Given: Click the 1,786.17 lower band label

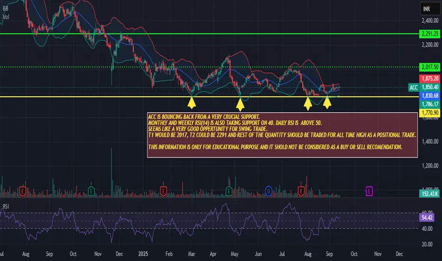Looking at the screenshot, I should tap(429, 104).
